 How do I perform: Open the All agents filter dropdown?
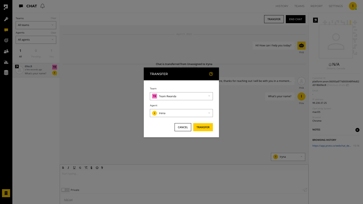(x=36, y=40)
